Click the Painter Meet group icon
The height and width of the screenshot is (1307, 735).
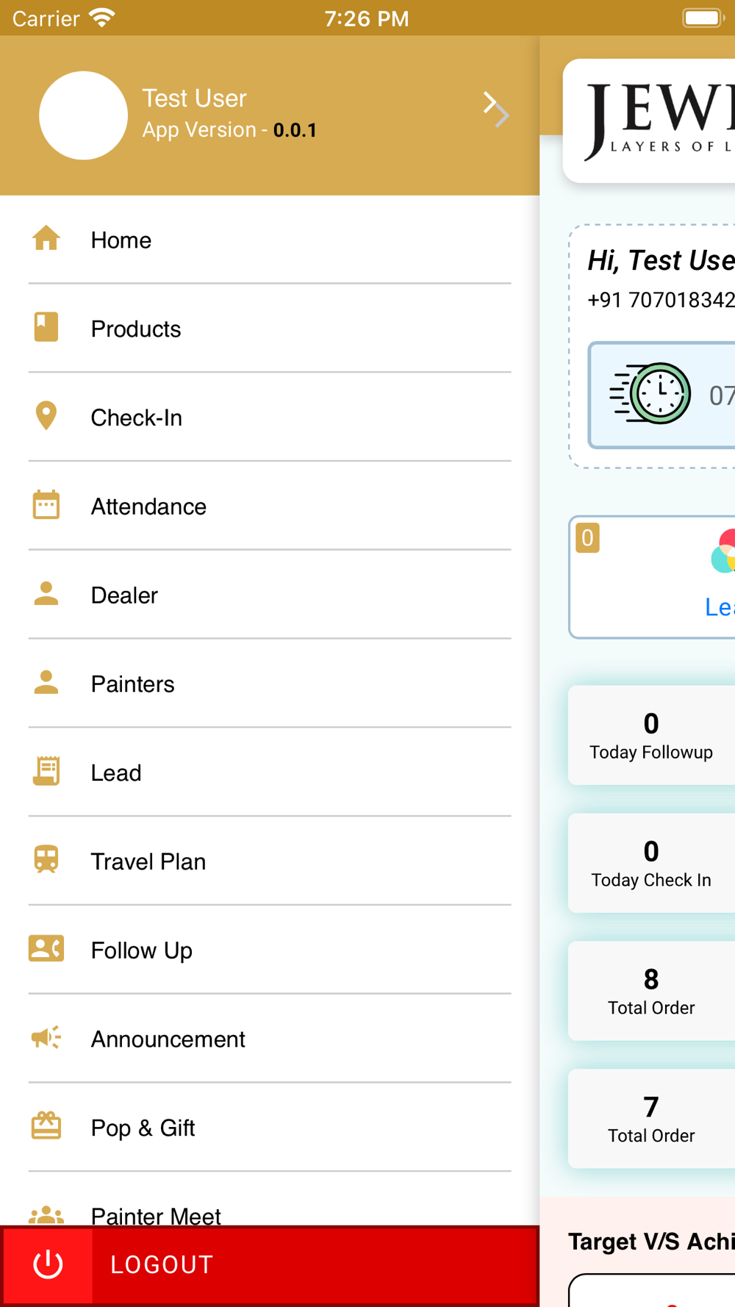coord(46,1215)
